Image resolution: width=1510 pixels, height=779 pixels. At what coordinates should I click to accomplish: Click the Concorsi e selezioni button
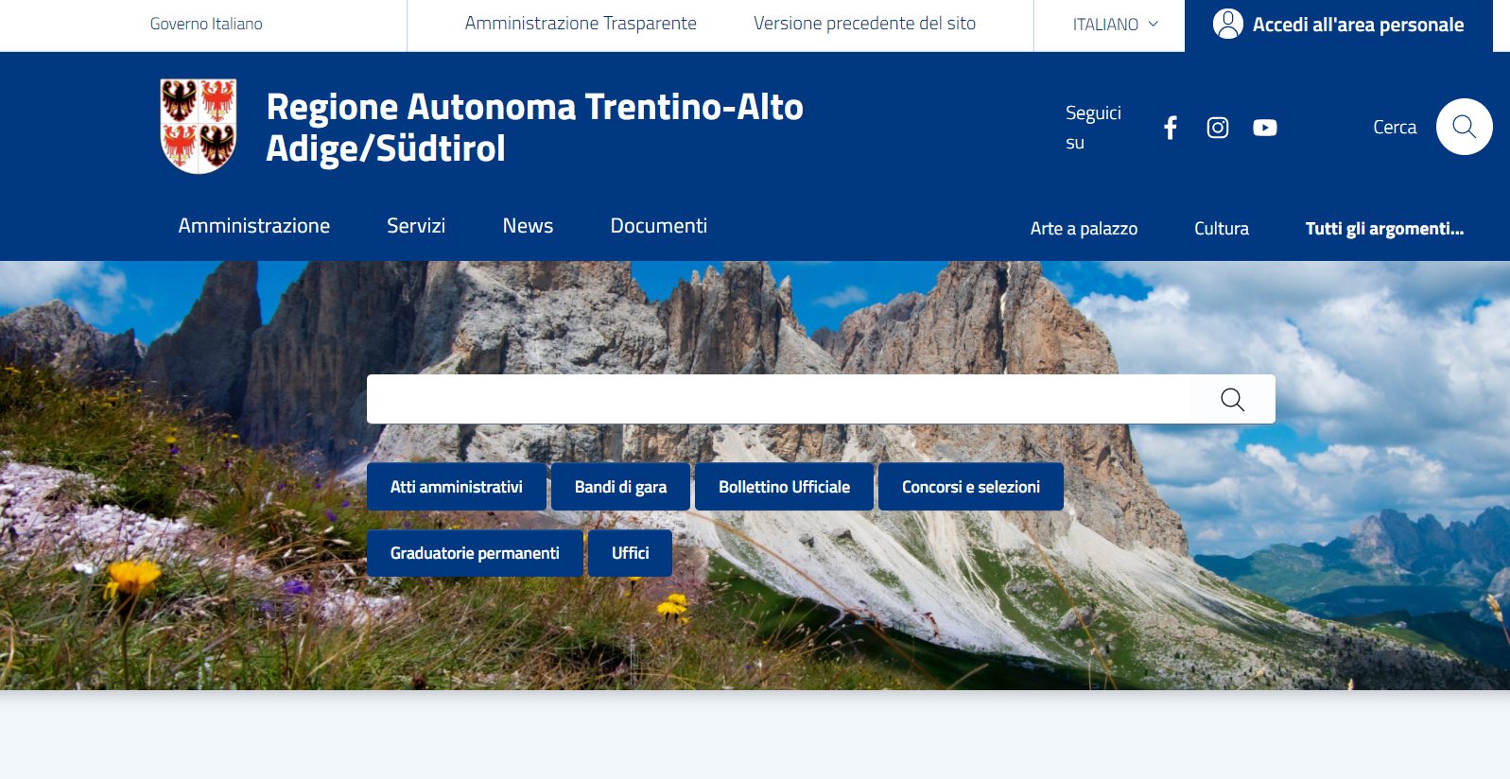coord(971,487)
